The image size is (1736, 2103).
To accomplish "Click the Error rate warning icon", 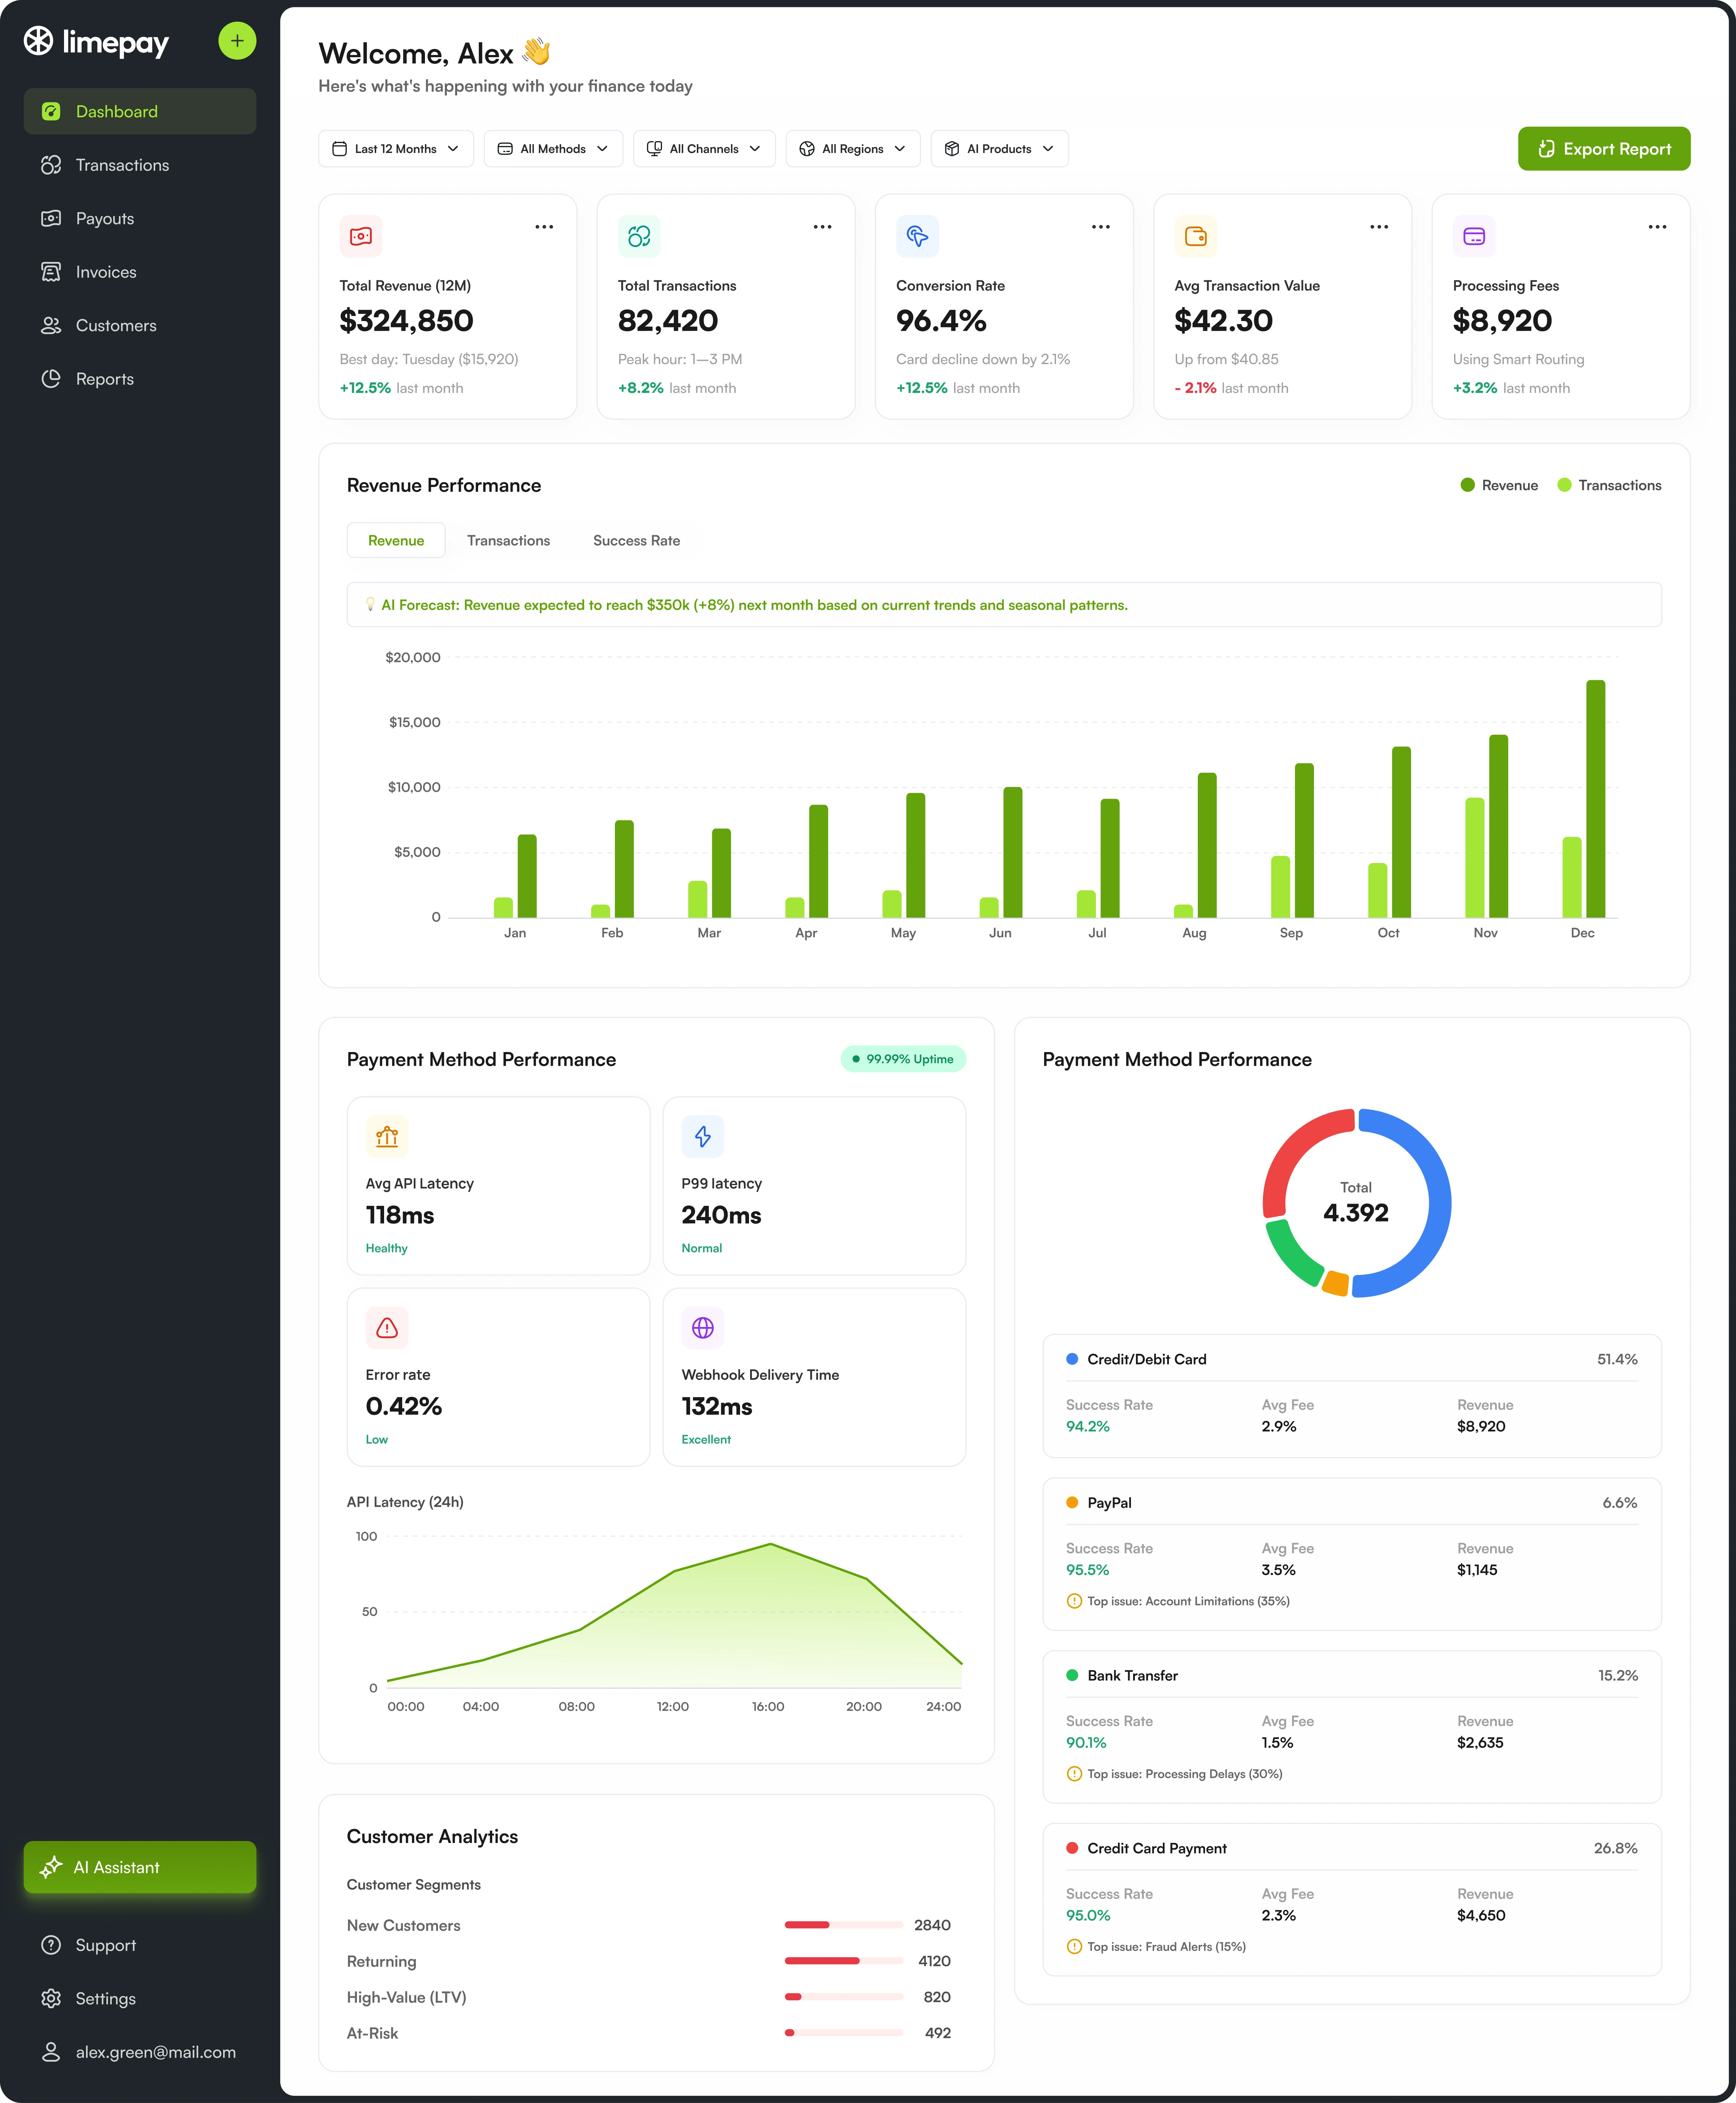I will (387, 1328).
